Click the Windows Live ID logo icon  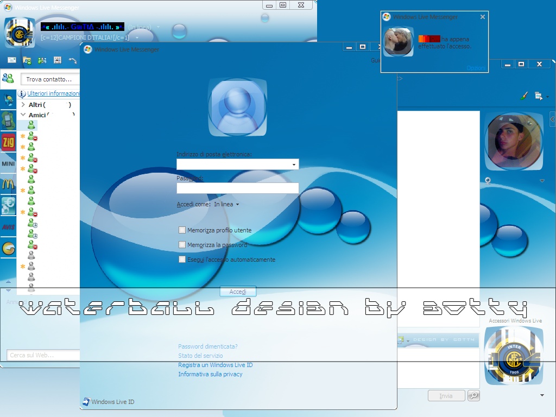coord(86,401)
